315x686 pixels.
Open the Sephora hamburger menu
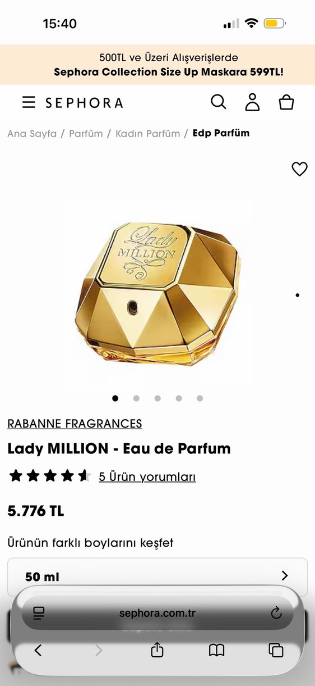click(x=29, y=102)
